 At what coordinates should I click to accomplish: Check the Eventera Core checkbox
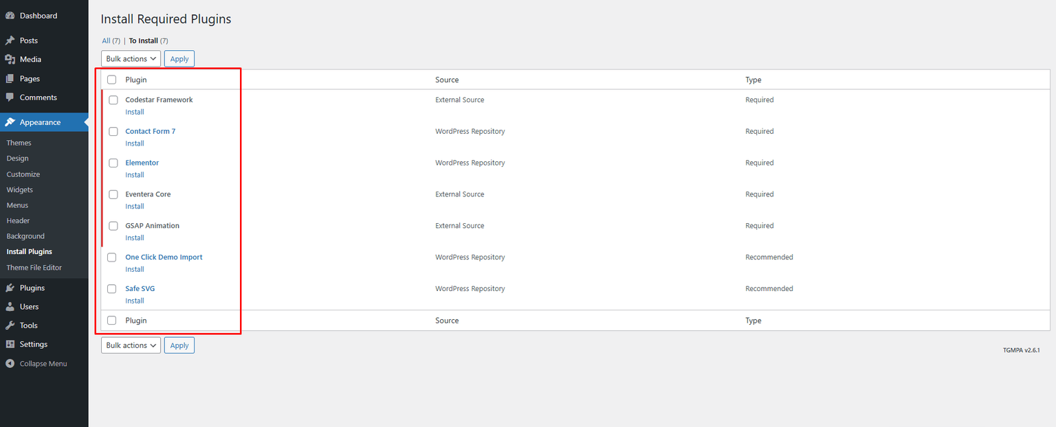pos(113,195)
